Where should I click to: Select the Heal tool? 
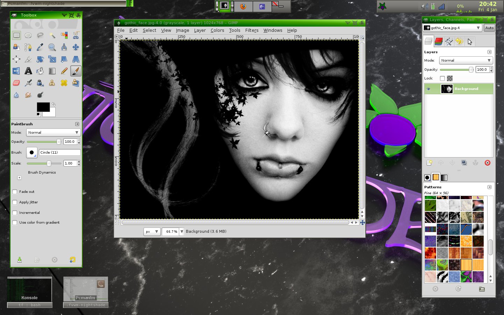[x=64, y=83]
